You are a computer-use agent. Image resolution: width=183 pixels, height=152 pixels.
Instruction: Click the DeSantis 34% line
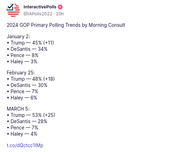pyautogui.click(x=27, y=49)
